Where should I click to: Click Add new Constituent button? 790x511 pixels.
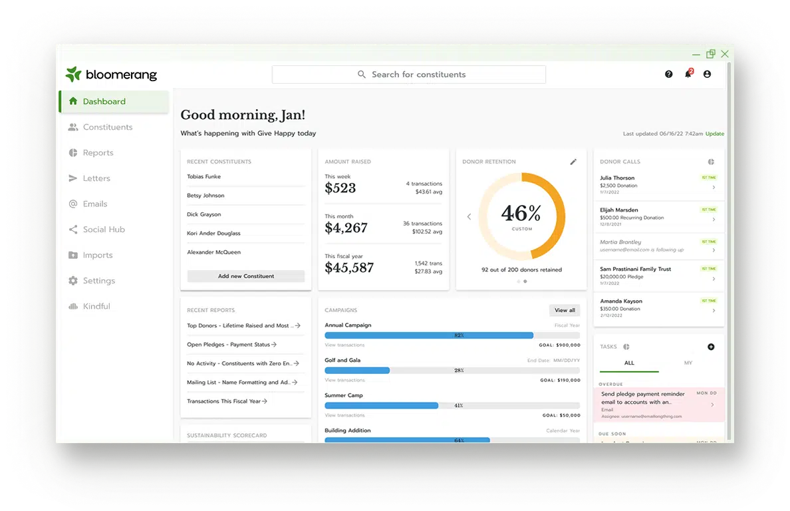tap(246, 276)
